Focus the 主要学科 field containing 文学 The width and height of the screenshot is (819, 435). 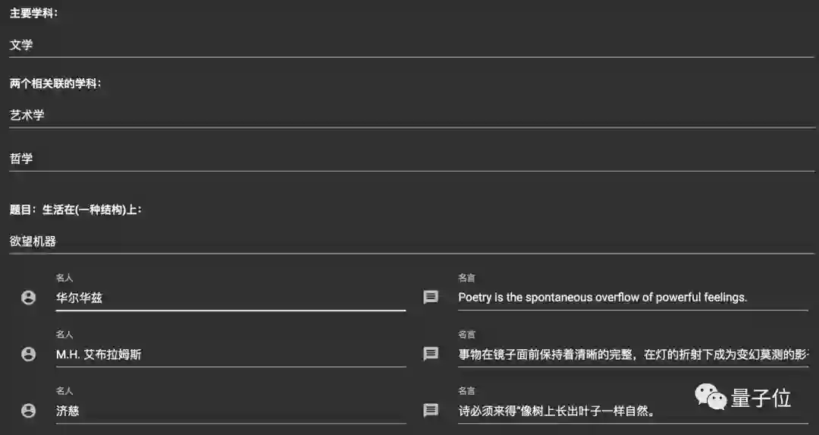[409, 45]
